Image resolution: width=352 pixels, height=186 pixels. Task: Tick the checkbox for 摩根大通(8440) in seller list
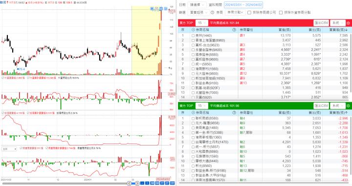pos(193,161)
